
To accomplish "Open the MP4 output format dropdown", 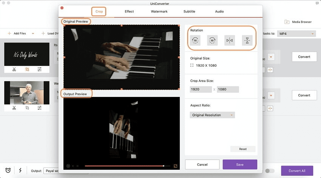I will pos(296,34).
